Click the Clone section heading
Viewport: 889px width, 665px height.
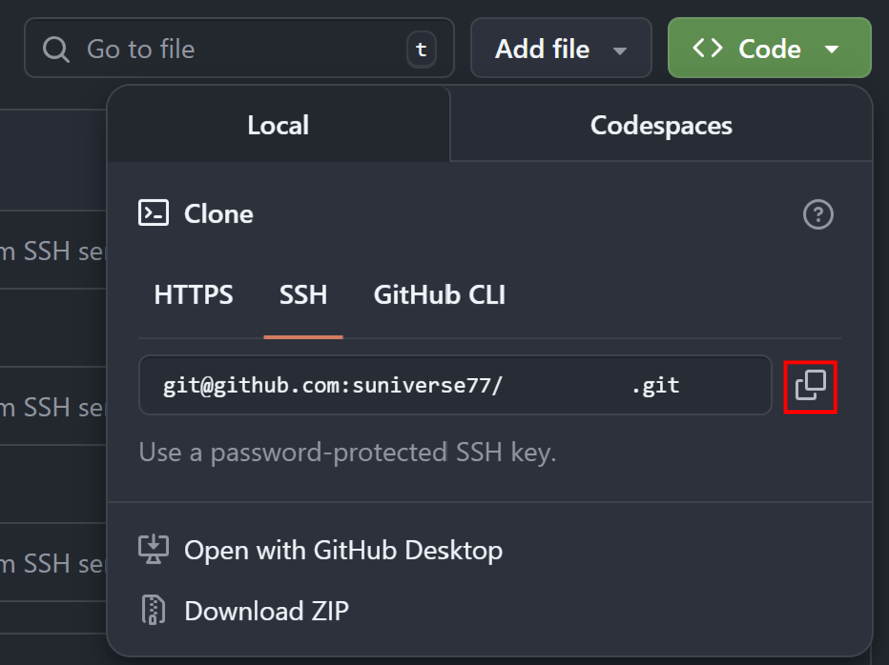coord(219,214)
